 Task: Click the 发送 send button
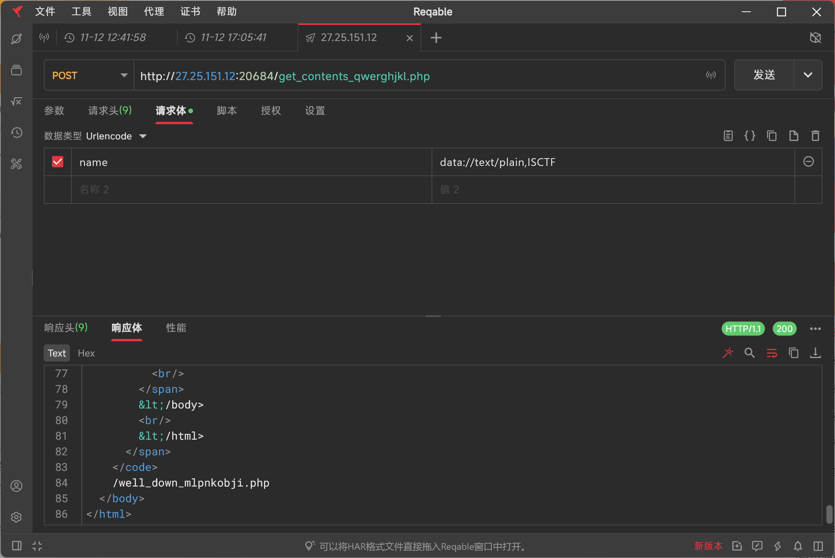point(764,75)
